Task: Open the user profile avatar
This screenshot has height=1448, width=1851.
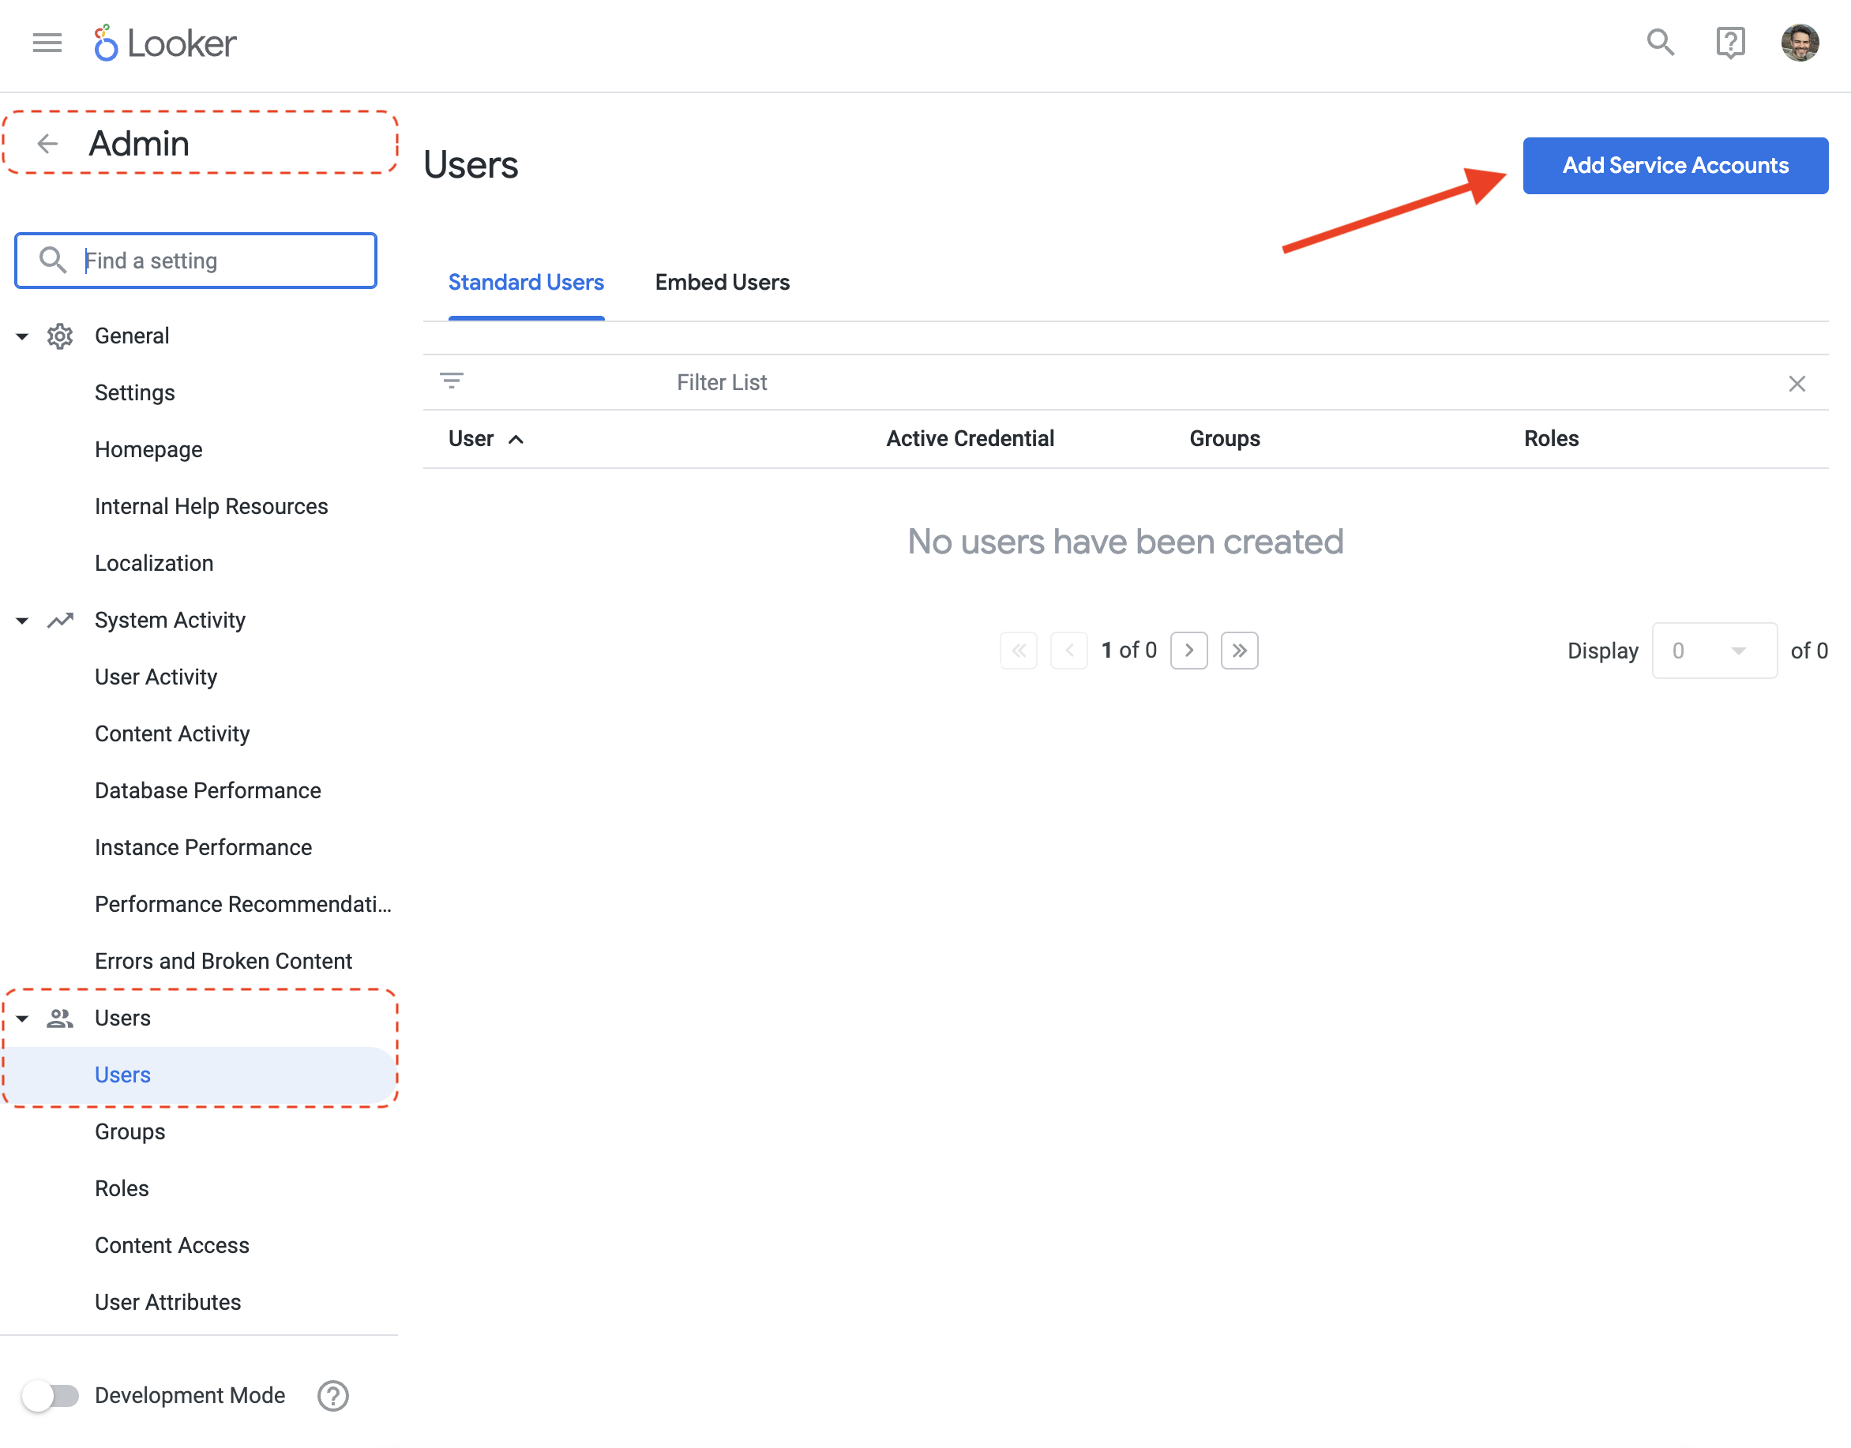Action: (1800, 43)
